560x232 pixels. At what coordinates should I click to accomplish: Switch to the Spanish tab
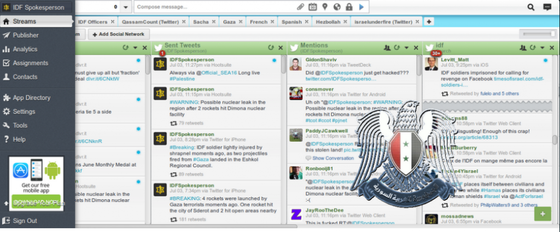(291, 22)
